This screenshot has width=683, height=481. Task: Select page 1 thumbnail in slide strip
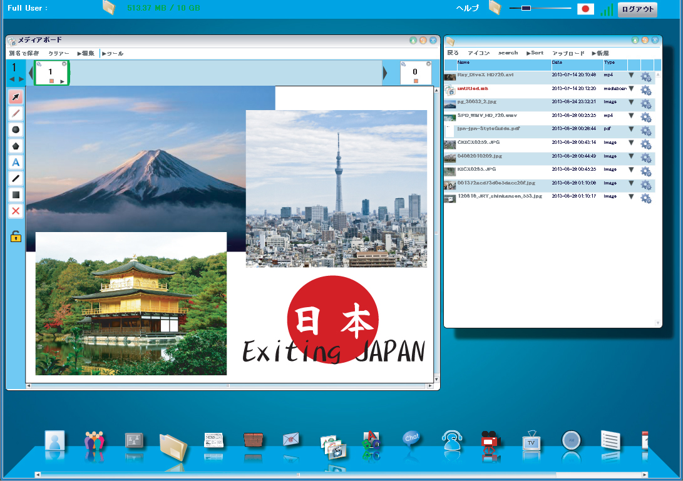(x=51, y=73)
